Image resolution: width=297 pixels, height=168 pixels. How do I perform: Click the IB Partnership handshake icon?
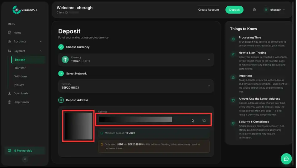point(9,150)
